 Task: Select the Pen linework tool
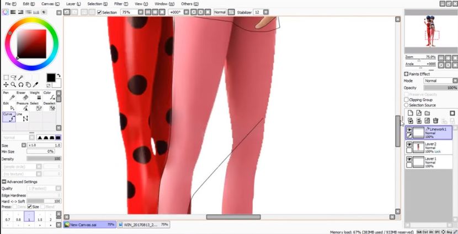click(x=9, y=96)
